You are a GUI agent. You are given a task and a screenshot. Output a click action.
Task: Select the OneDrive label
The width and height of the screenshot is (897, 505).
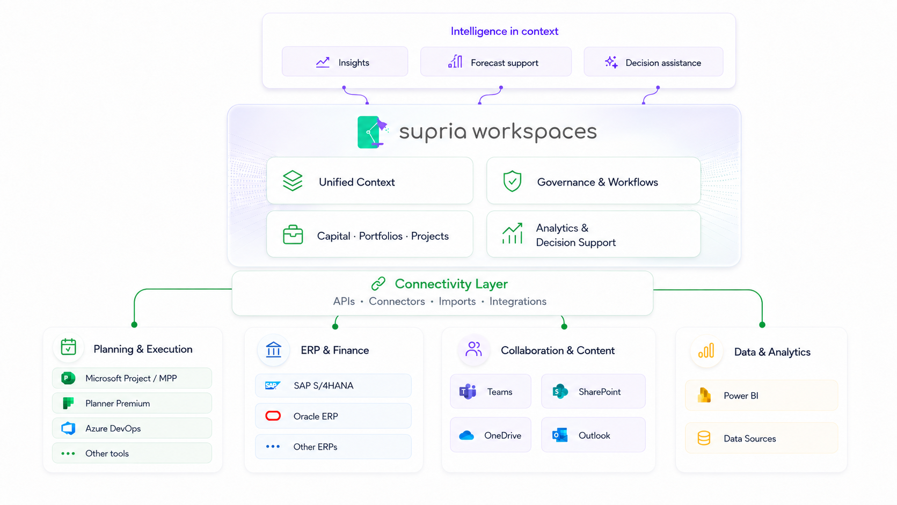pyautogui.click(x=502, y=435)
